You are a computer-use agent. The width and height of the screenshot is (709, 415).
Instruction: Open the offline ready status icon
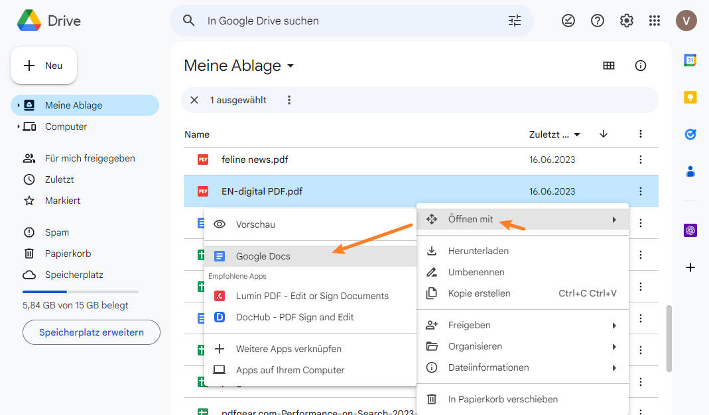coord(568,21)
